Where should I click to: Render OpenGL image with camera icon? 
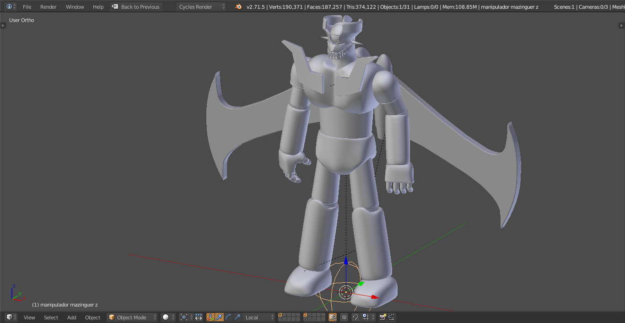tap(383, 317)
